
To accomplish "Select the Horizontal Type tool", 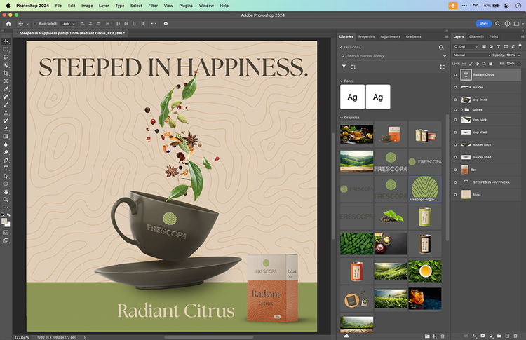I will click(x=6, y=168).
